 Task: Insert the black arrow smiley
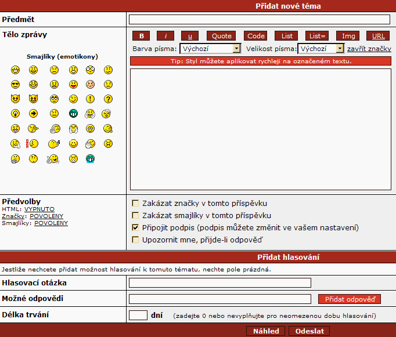(33, 114)
